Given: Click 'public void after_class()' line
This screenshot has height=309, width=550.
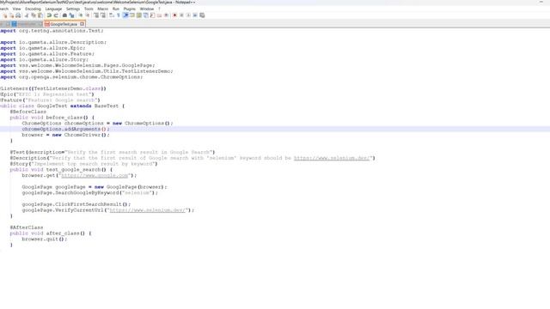Looking at the screenshot, I should click(x=51, y=233).
